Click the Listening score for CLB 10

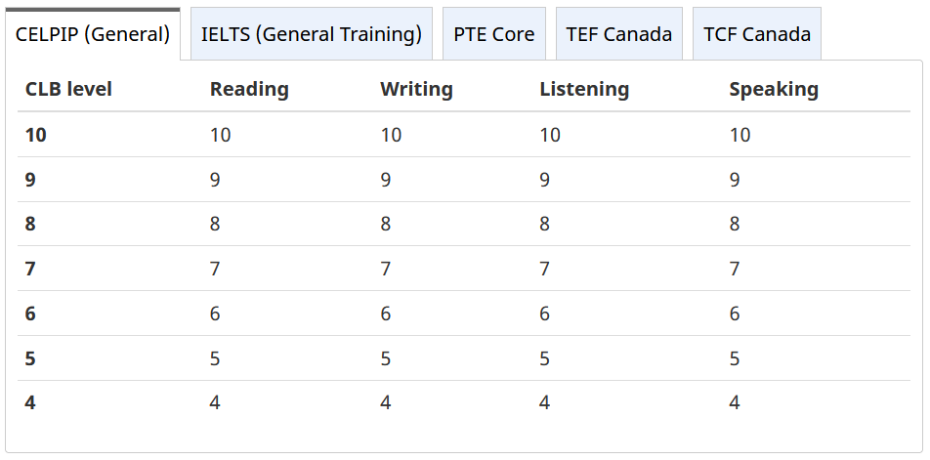[x=550, y=135]
